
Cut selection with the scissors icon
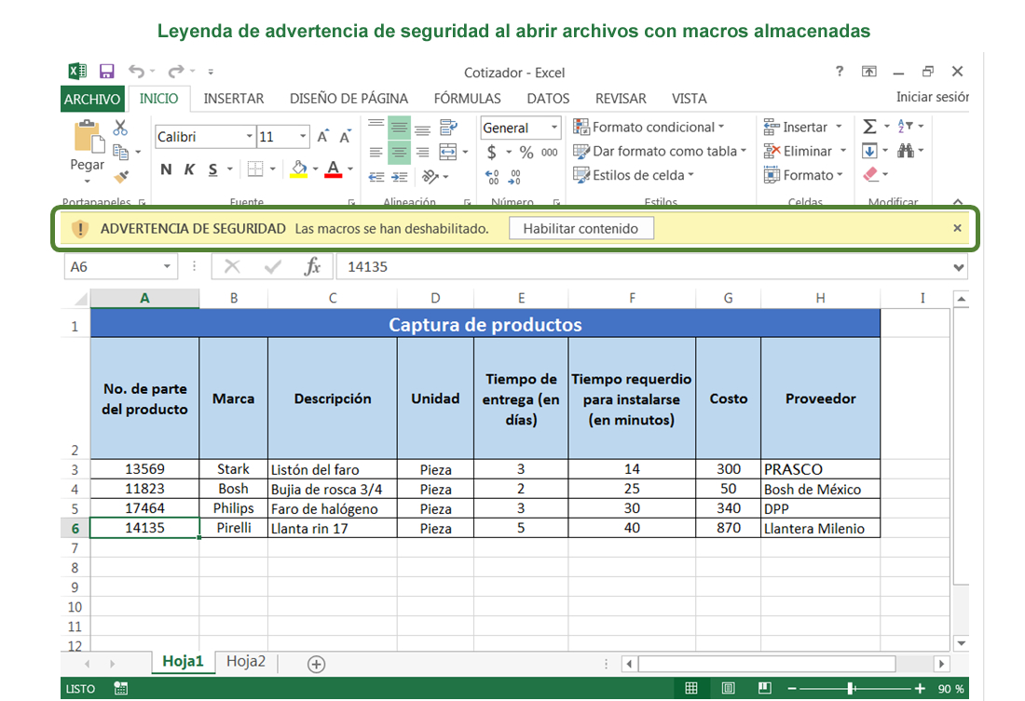pos(120,128)
